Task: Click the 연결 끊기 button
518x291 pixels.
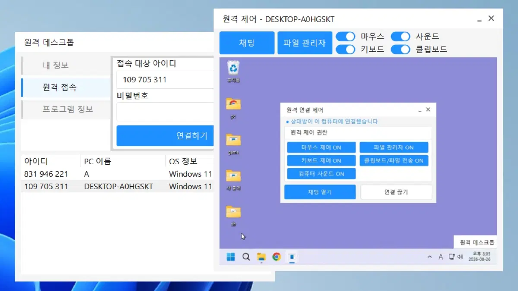Action: tap(396, 192)
